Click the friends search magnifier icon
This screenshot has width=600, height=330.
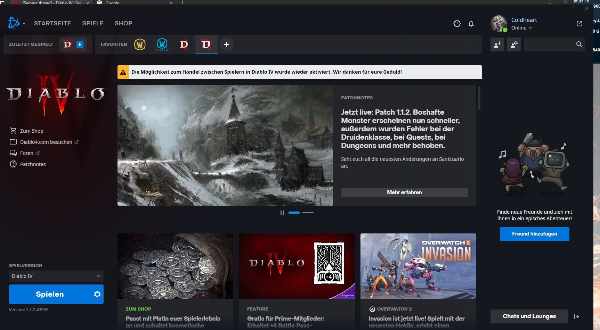[x=579, y=44]
